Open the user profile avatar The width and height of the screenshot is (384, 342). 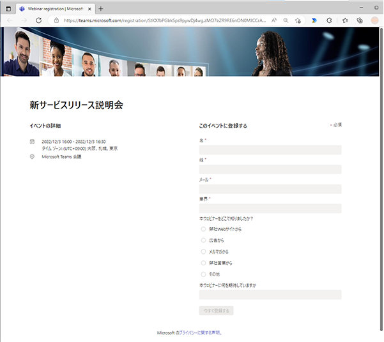pyautogui.click(x=374, y=20)
